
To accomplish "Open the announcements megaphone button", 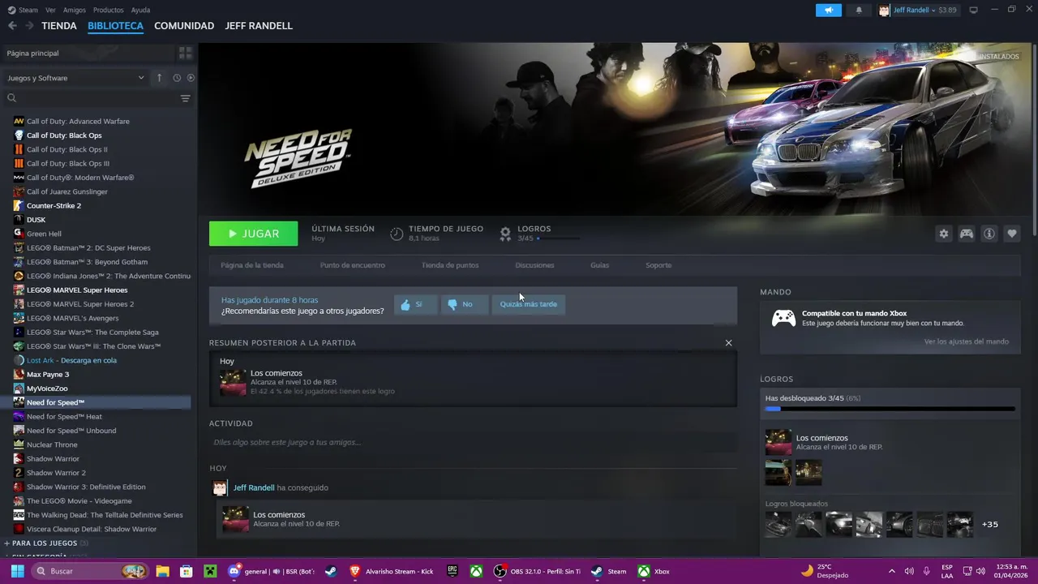I will [x=828, y=11].
